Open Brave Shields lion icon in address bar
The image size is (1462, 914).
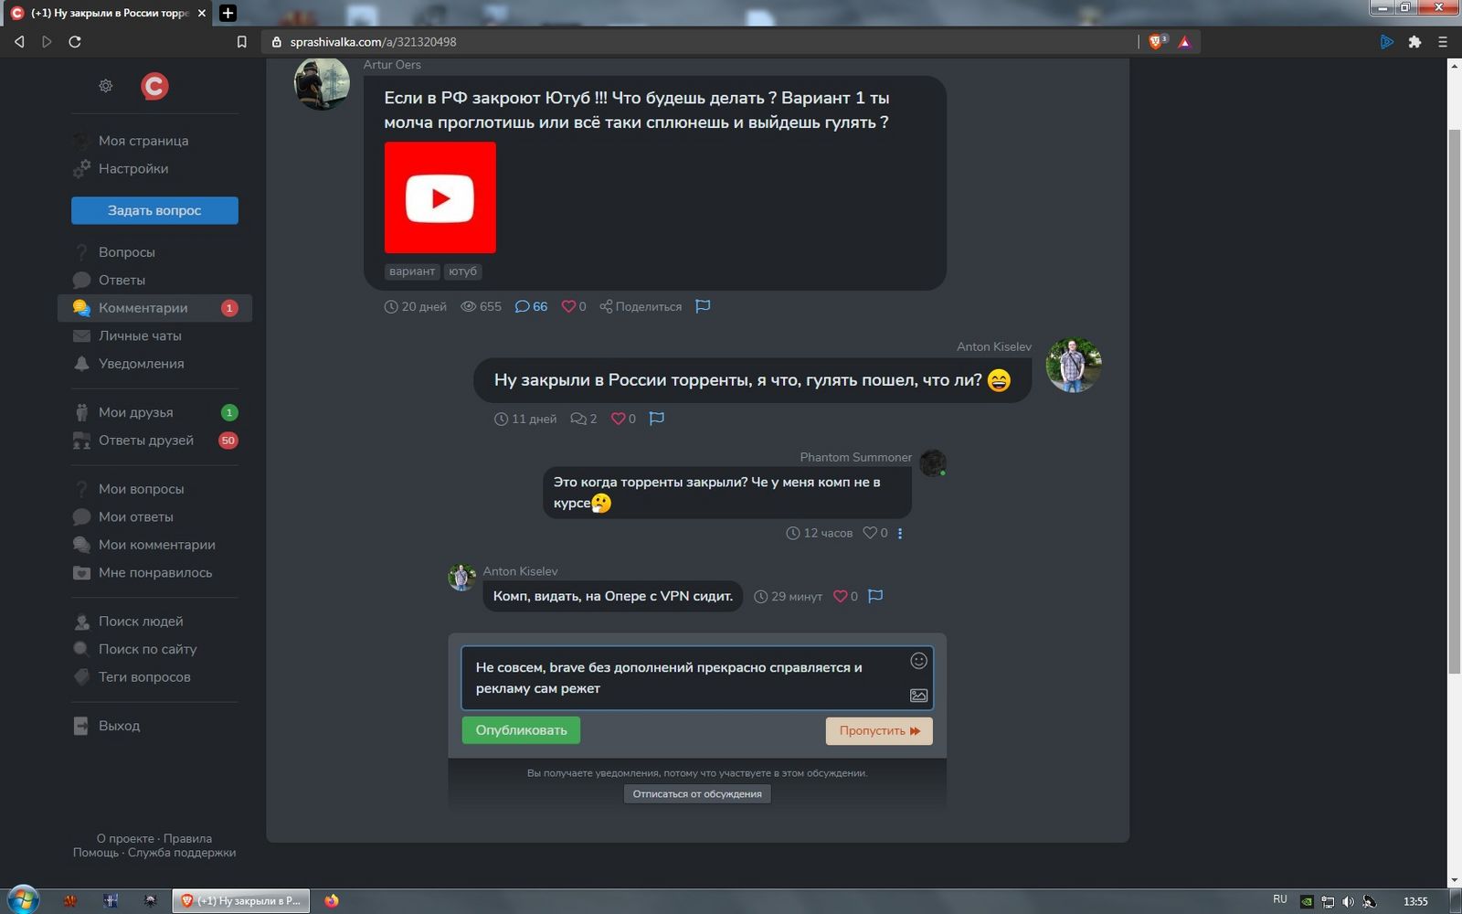(1157, 42)
